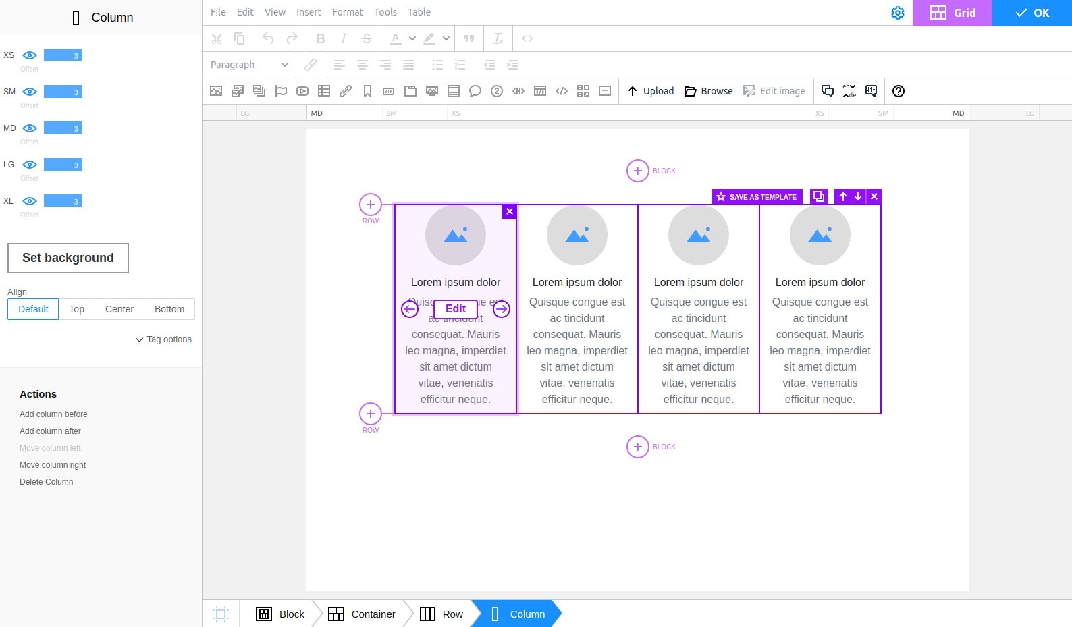Open the help question mark icon
The image size is (1072, 627).
click(899, 91)
